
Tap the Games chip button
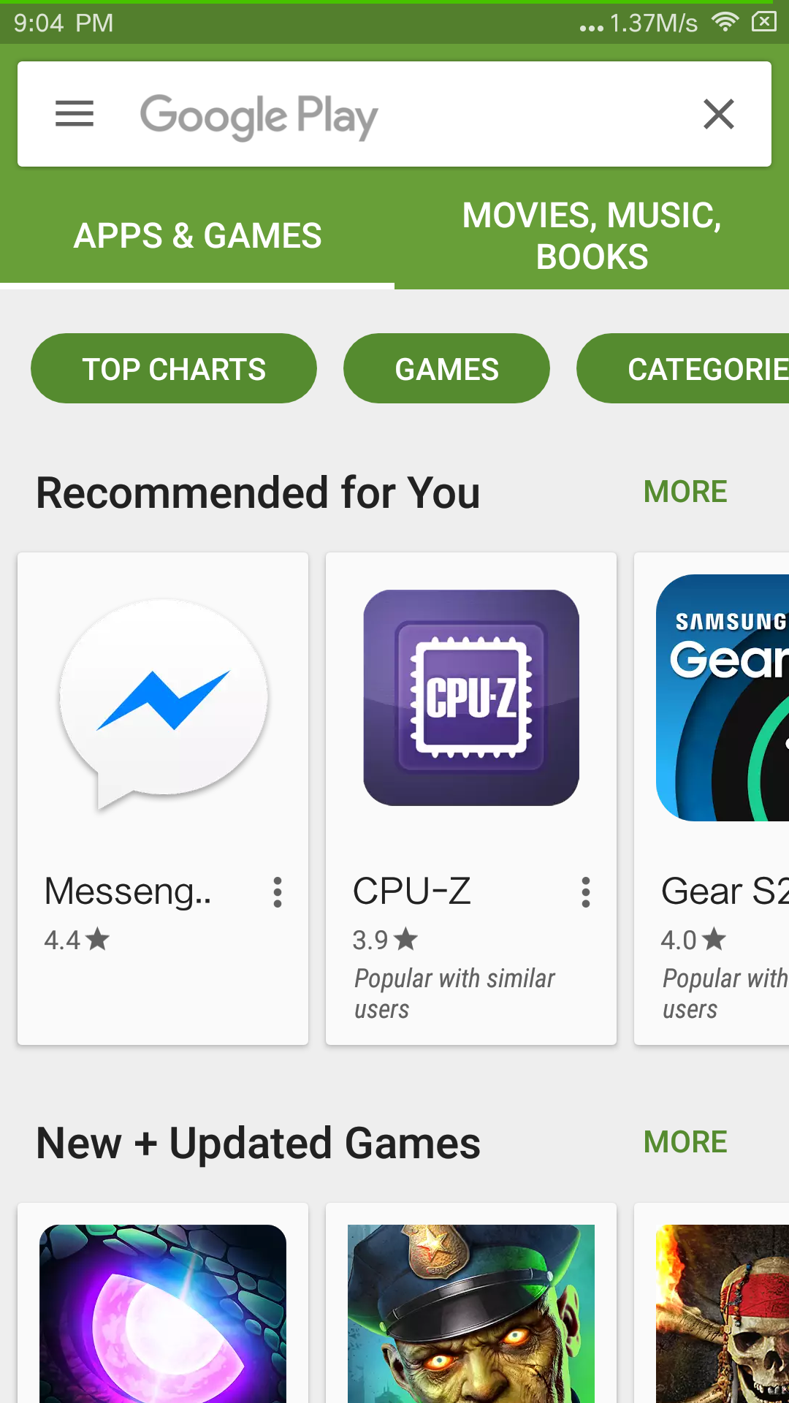[446, 369]
